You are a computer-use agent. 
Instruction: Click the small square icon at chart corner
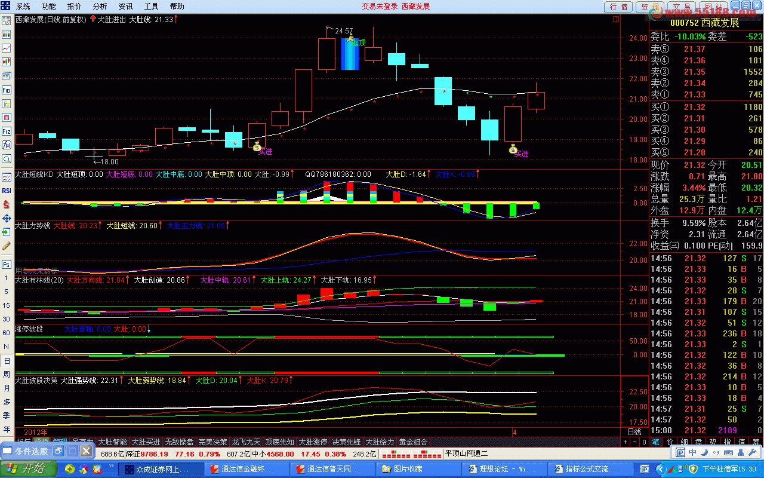[615, 19]
